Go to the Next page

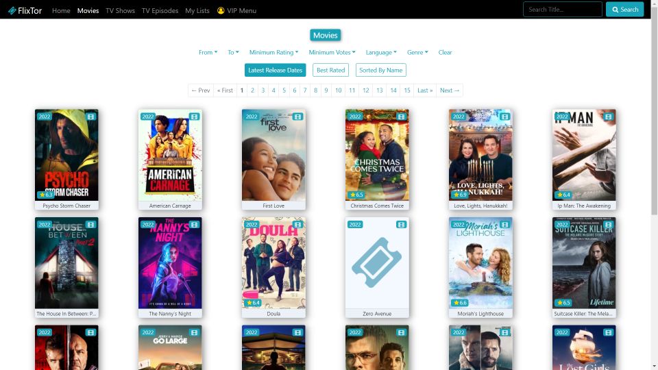coord(450,90)
